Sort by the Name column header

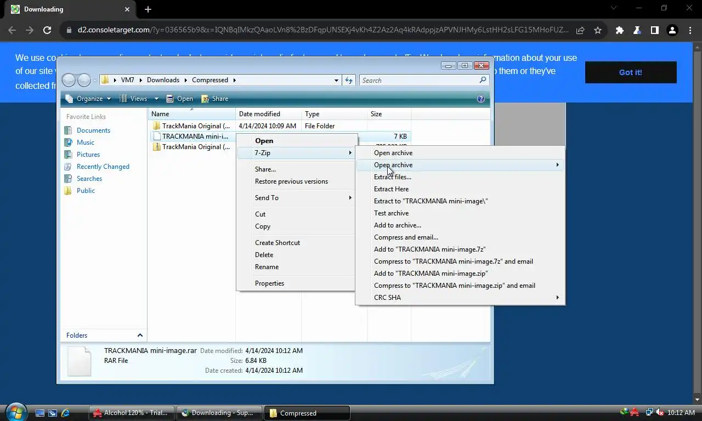coord(192,114)
